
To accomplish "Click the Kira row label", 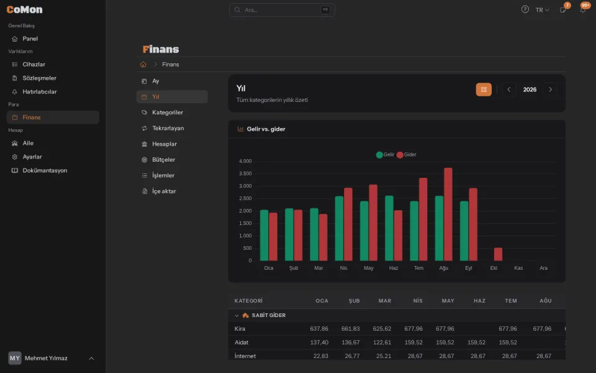I will point(240,328).
